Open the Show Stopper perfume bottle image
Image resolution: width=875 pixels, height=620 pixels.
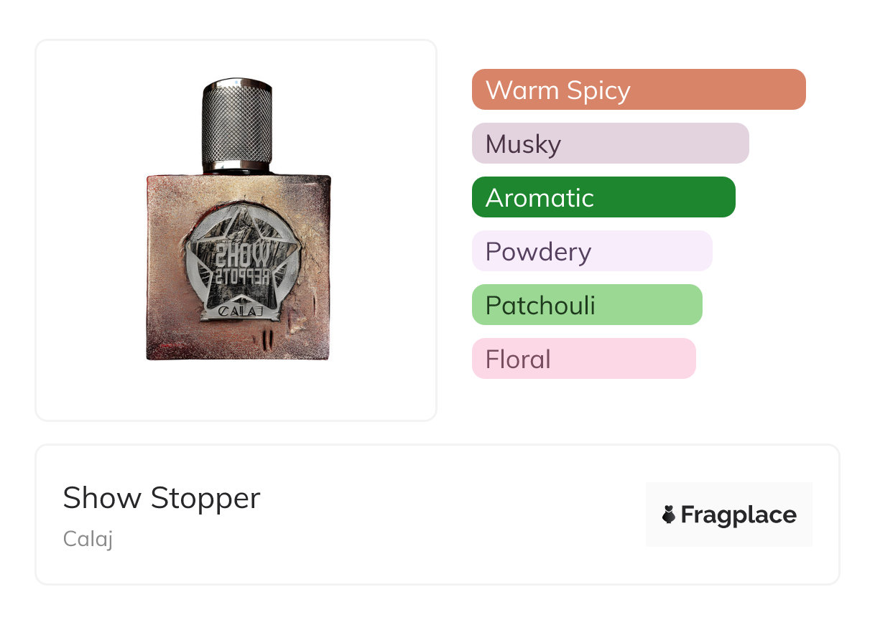pos(239,220)
